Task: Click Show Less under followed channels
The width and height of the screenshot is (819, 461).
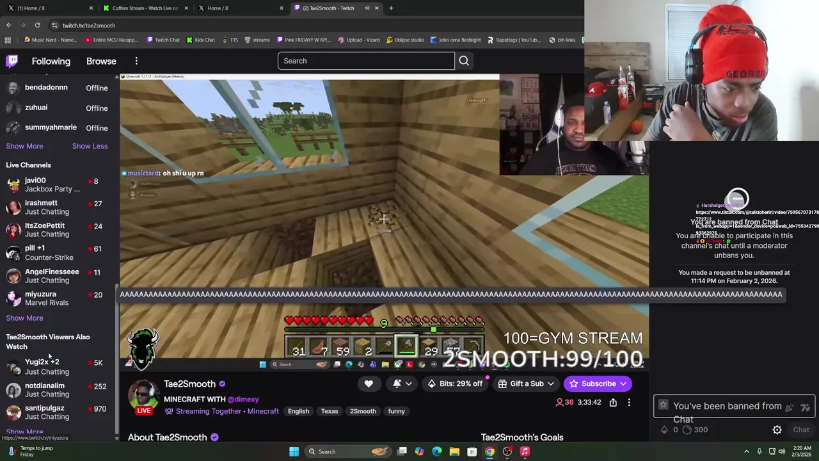Action: click(90, 146)
